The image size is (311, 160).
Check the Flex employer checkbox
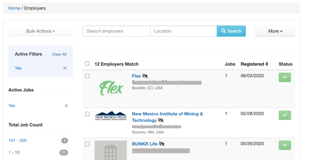pos(87,76)
